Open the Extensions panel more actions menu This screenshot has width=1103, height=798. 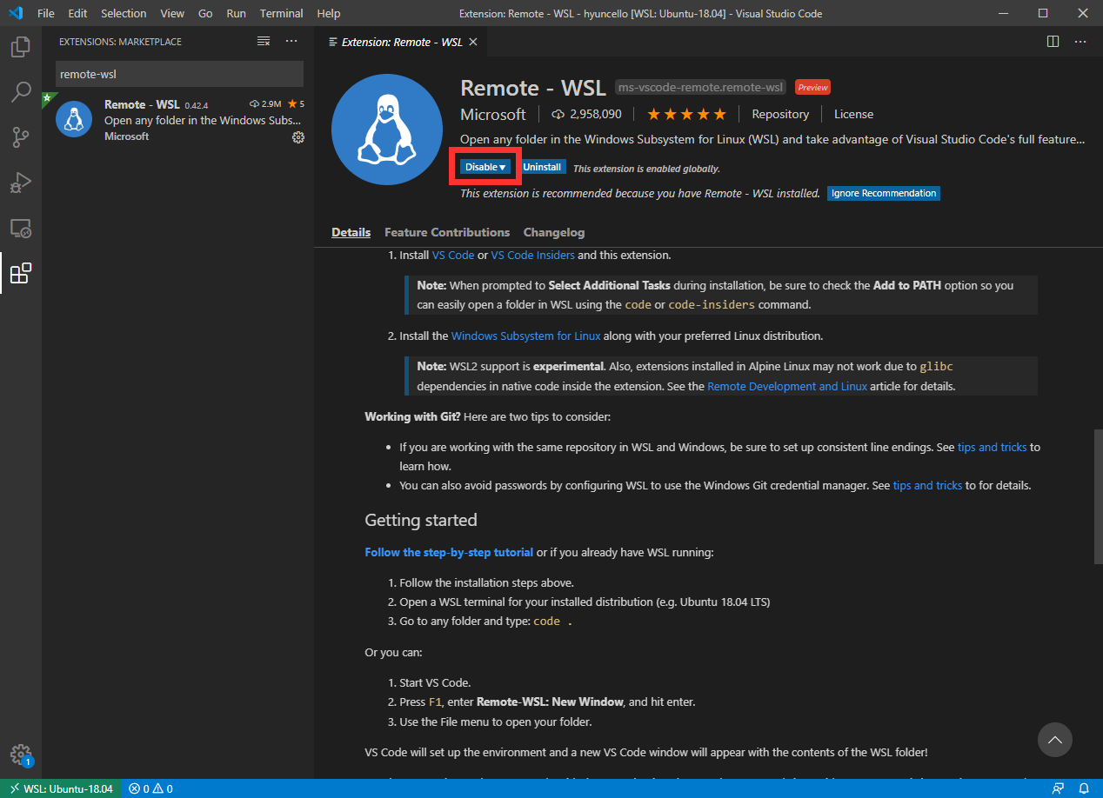[291, 41]
